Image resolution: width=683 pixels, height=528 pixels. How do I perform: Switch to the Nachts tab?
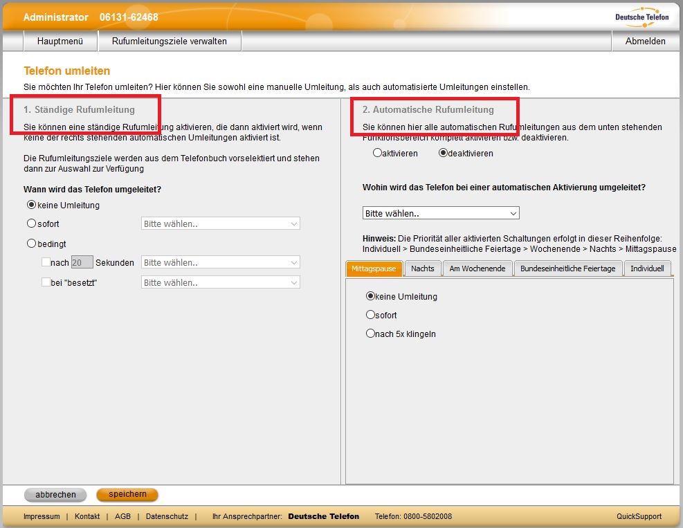pyautogui.click(x=422, y=268)
